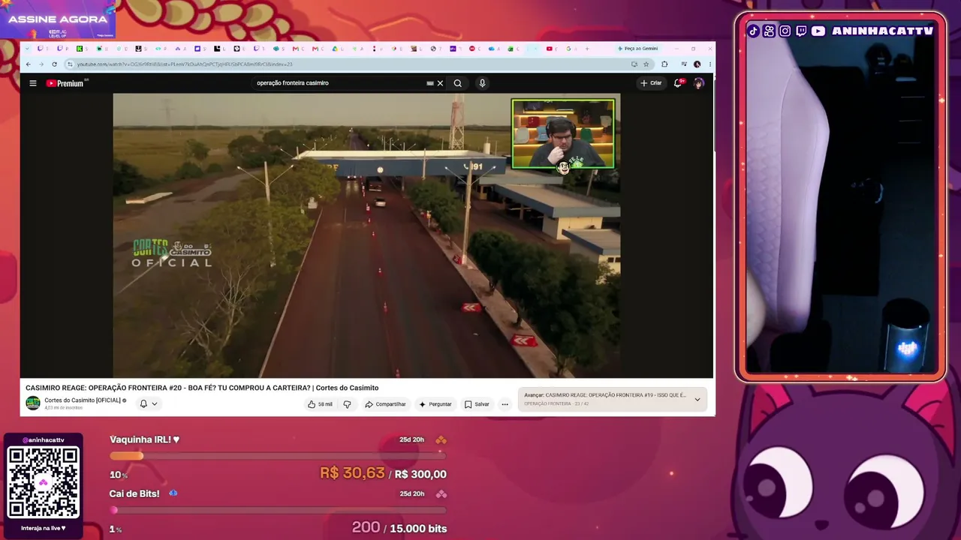Bookmark this page with the star
961x540 pixels.
[x=645, y=64]
